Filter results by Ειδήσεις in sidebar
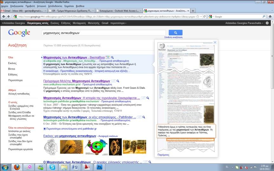Screen dimensions: 274x171 pyautogui.click(x=13, y=75)
